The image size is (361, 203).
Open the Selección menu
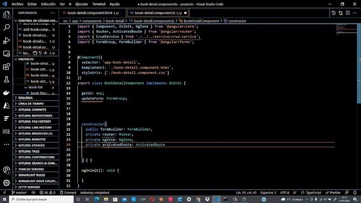pos(48,4)
